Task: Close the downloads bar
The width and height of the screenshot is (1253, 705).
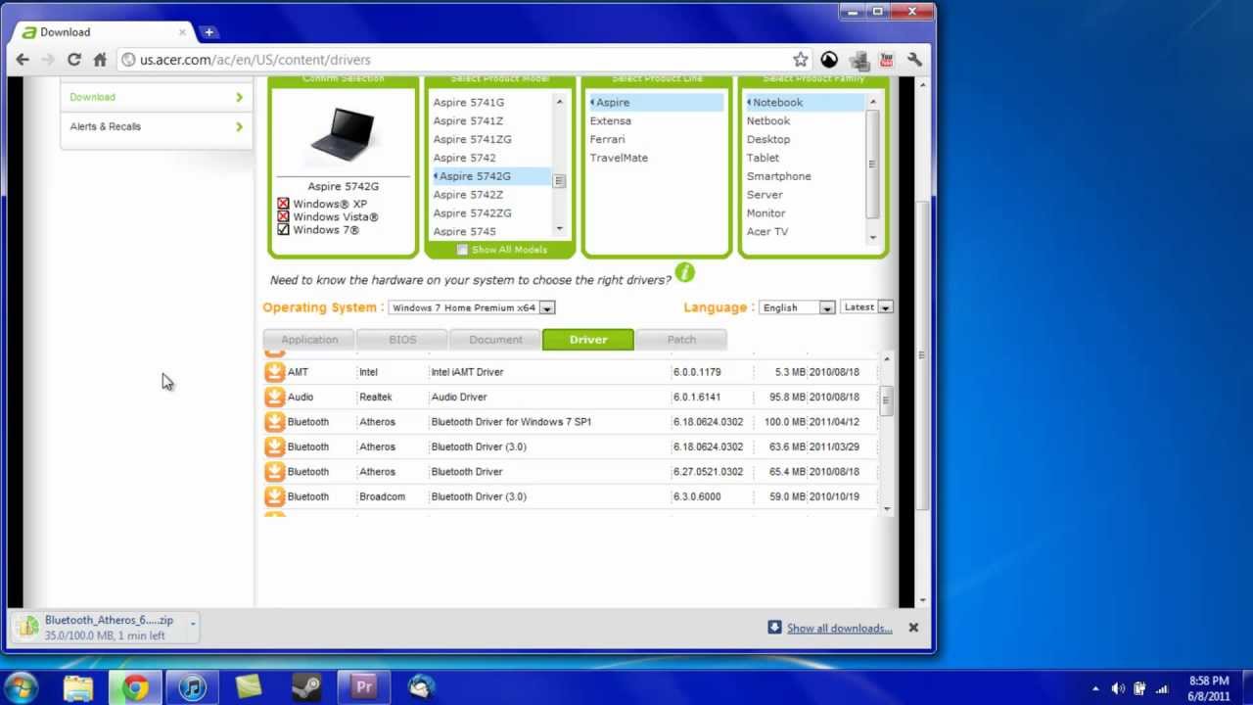Action: coord(913,628)
